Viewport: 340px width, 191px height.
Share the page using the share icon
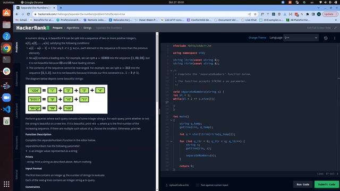point(250,14)
